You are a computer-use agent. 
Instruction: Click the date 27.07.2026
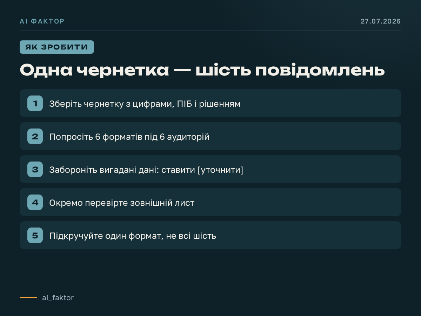pyautogui.click(x=381, y=21)
